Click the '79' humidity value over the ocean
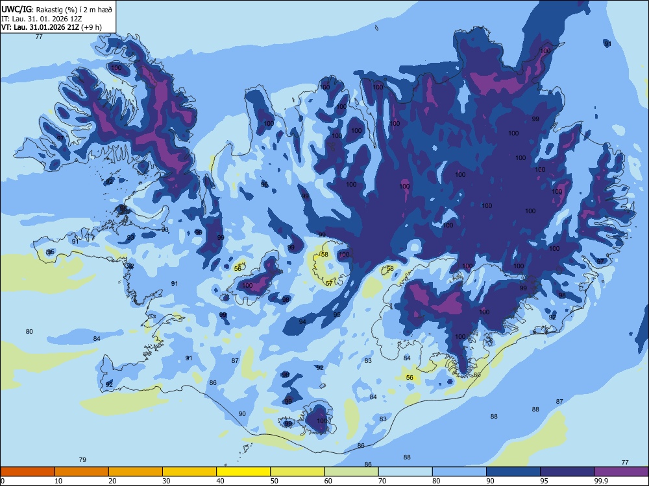This screenshot has height=486, width=649. point(82,459)
